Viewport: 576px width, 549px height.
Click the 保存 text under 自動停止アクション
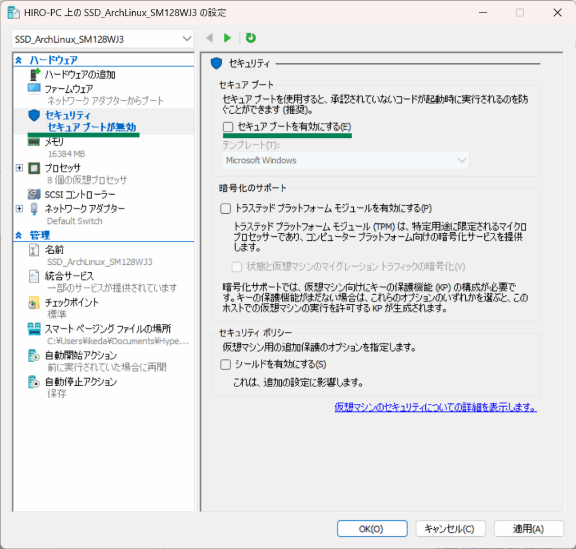[x=57, y=394]
